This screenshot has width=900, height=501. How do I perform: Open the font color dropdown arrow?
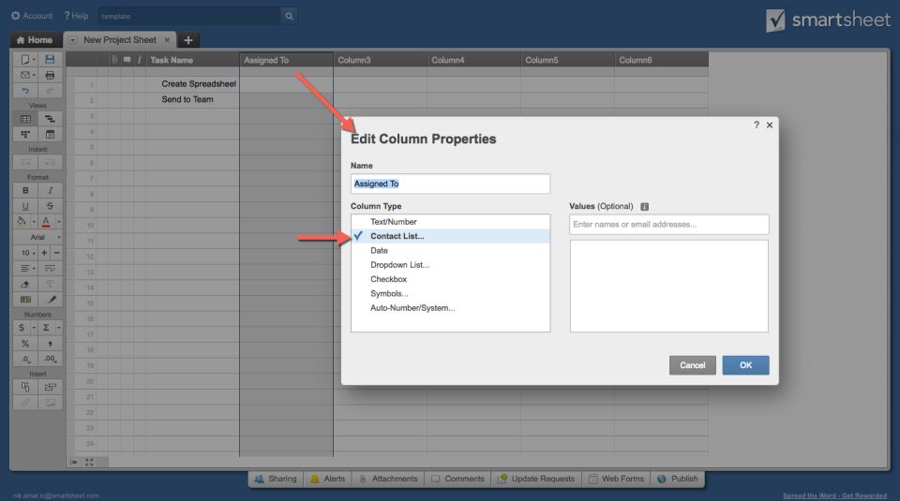(x=58, y=221)
